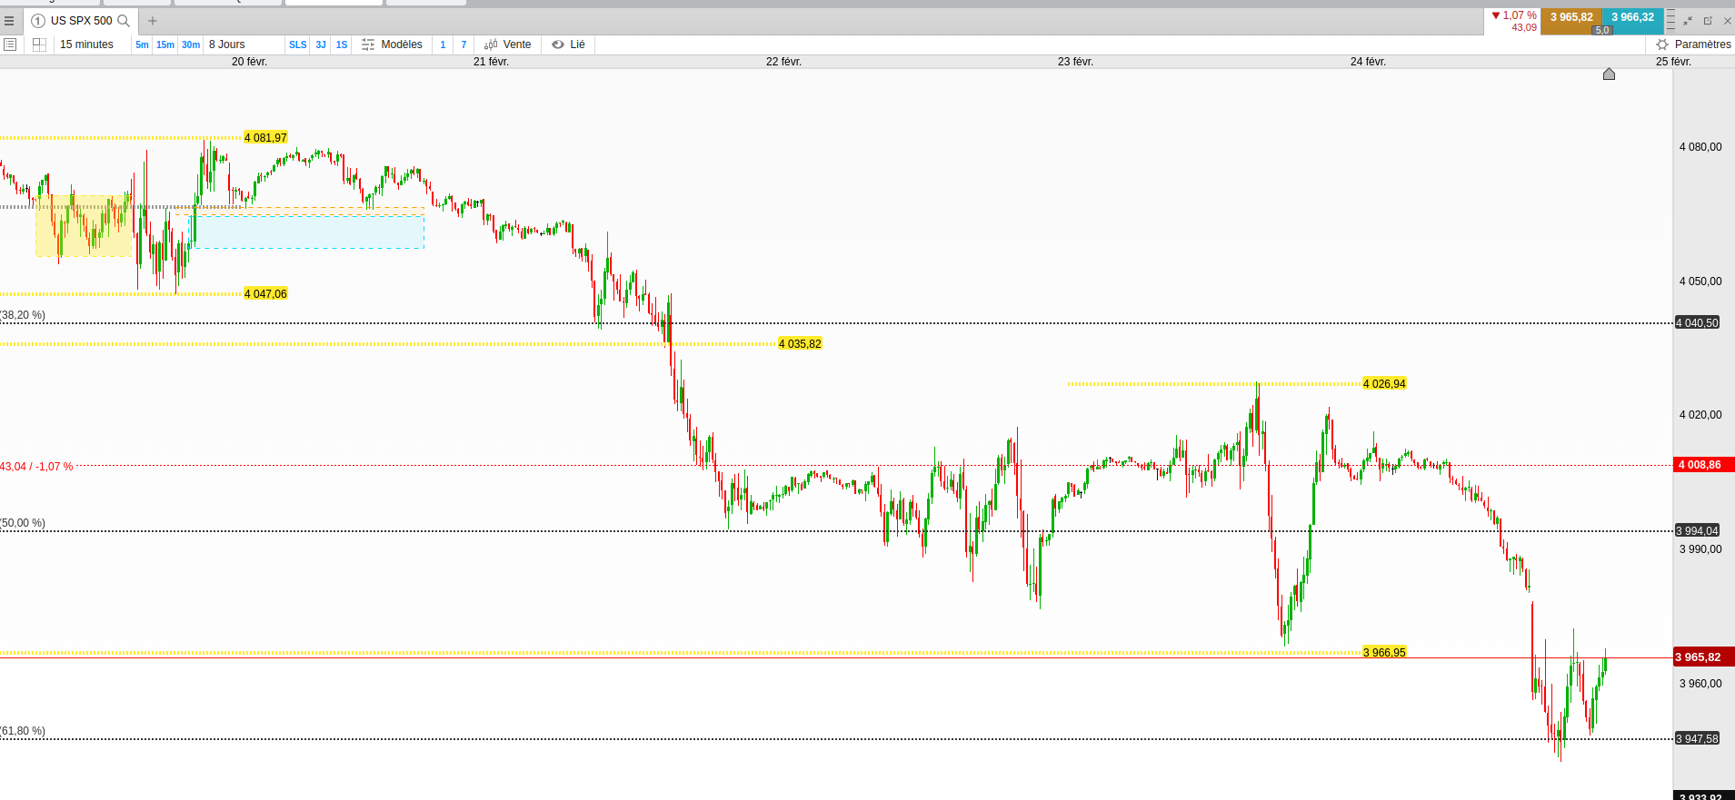Open the 8 Jours period dropdown

[227, 44]
